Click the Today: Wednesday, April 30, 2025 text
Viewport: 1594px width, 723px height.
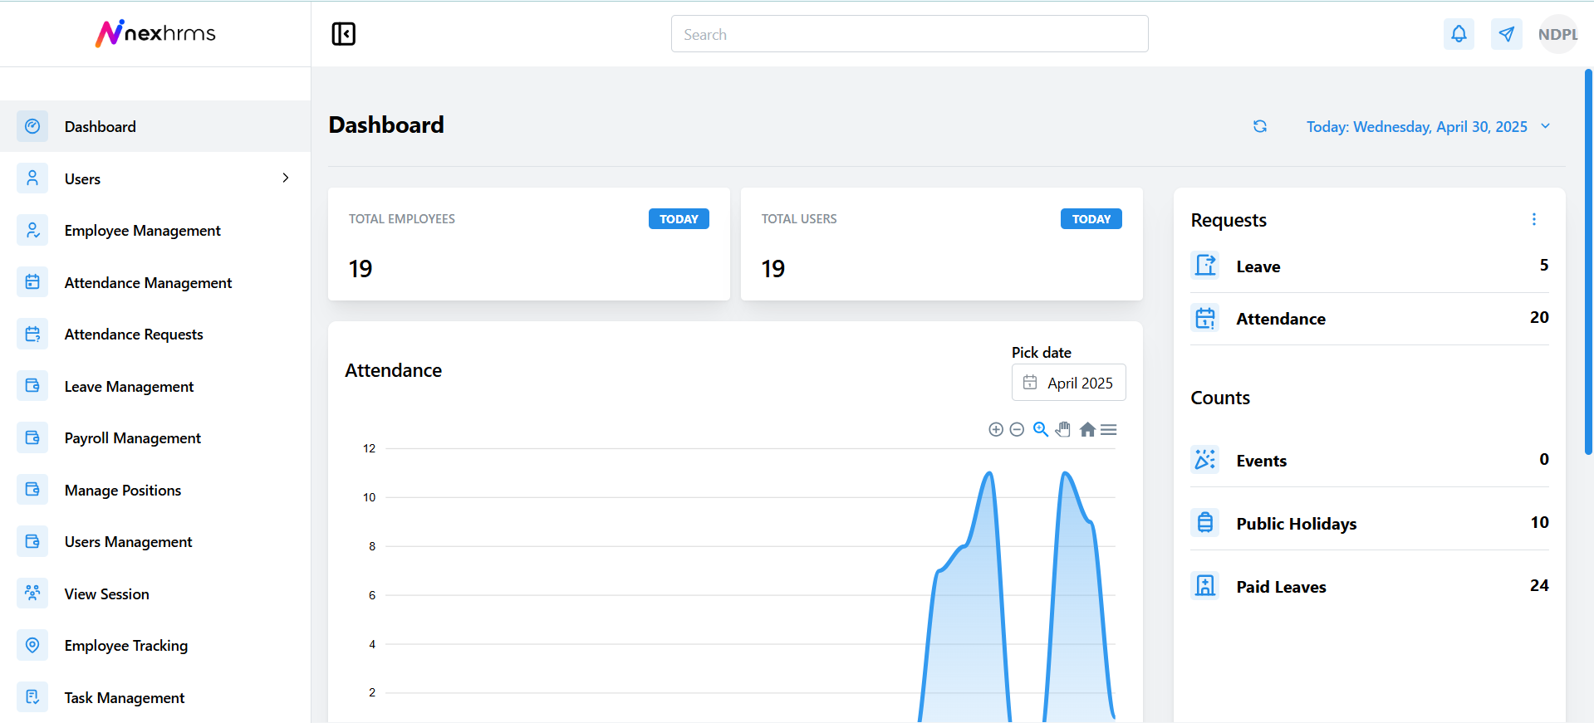tap(1417, 126)
